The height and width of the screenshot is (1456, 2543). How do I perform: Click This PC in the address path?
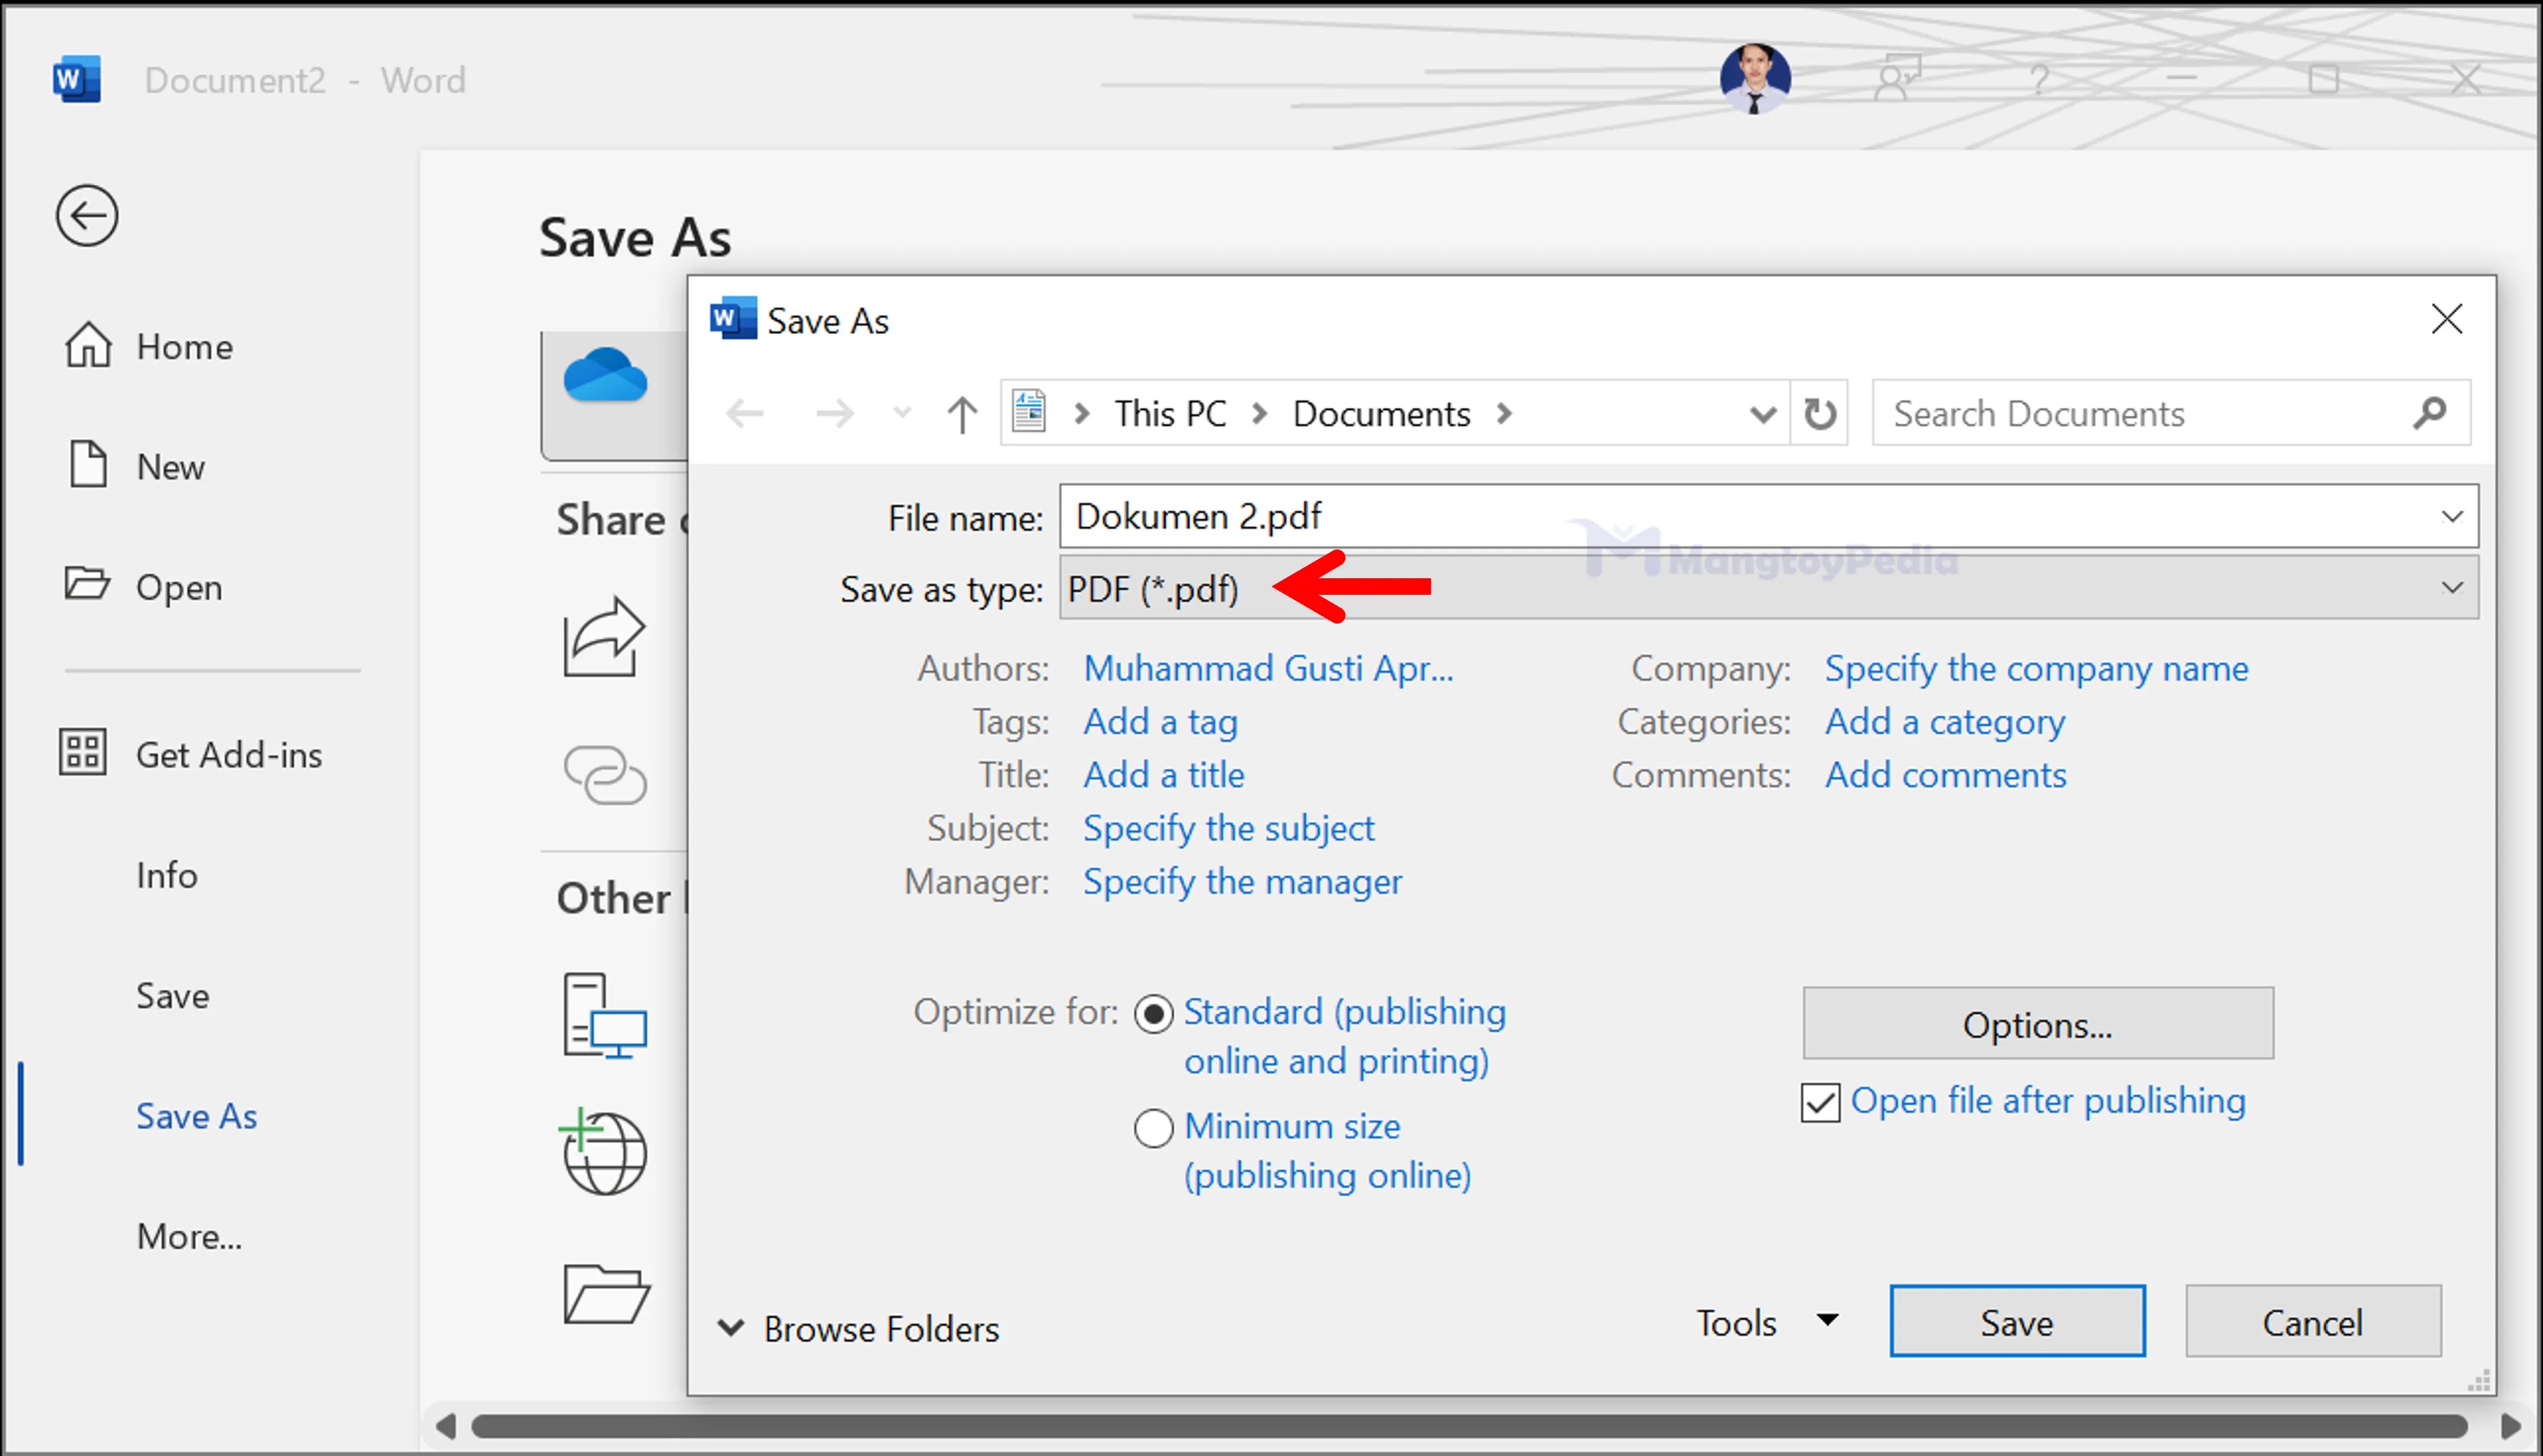(1170, 413)
